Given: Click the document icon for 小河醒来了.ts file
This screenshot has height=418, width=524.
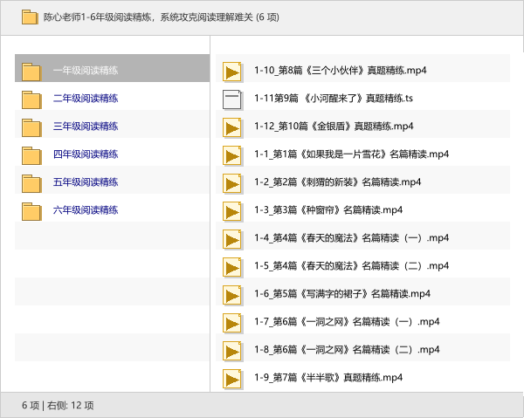Looking at the screenshot, I should pyautogui.click(x=232, y=99).
